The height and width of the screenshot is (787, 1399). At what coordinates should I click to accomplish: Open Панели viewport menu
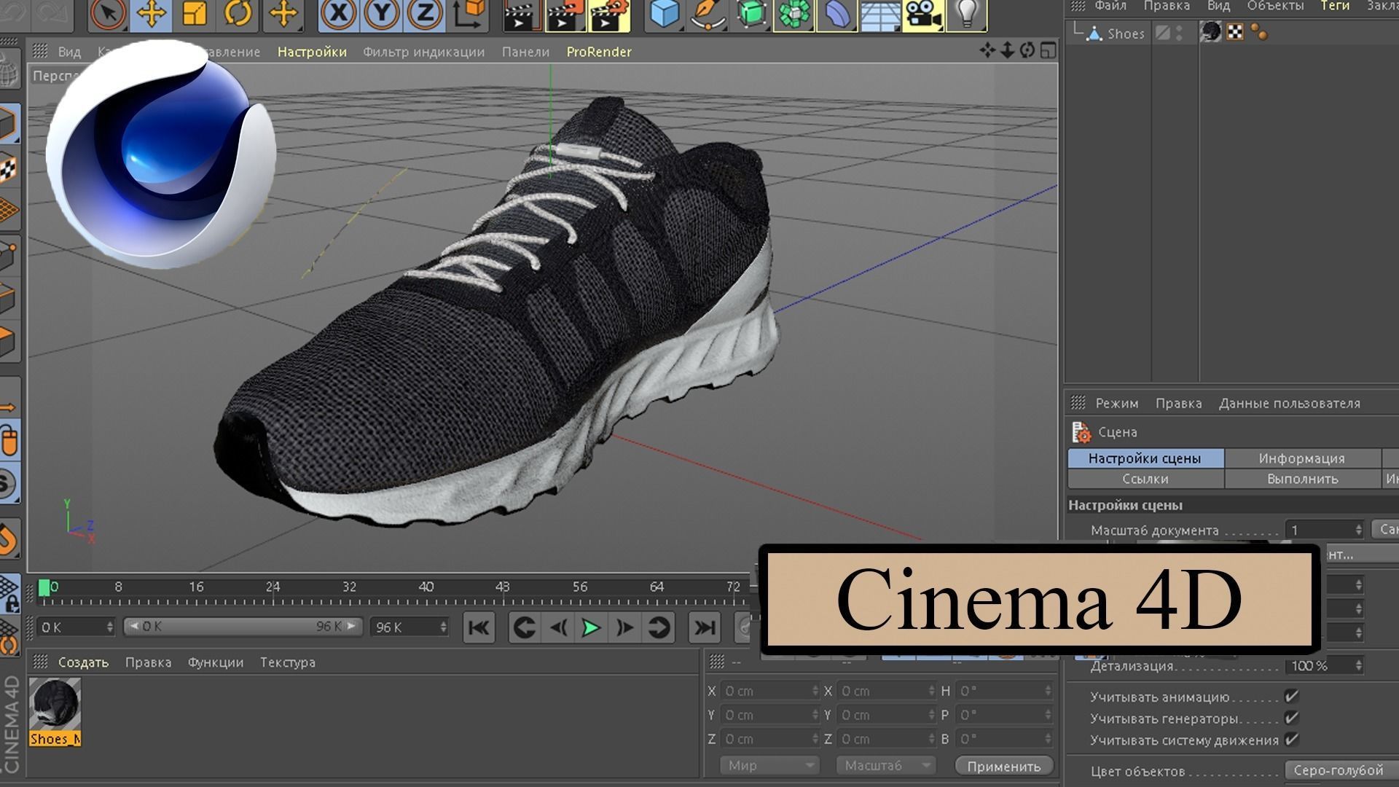pos(525,52)
